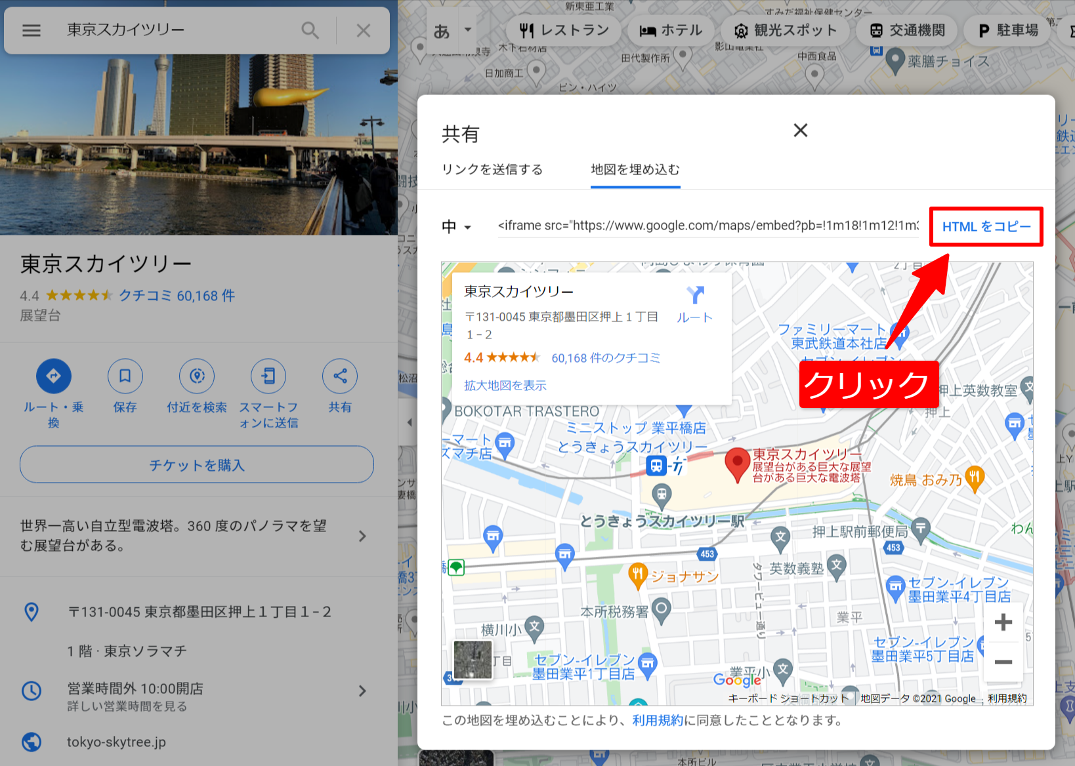Close the 共有 share dialog
The height and width of the screenshot is (766, 1075).
[800, 131]
